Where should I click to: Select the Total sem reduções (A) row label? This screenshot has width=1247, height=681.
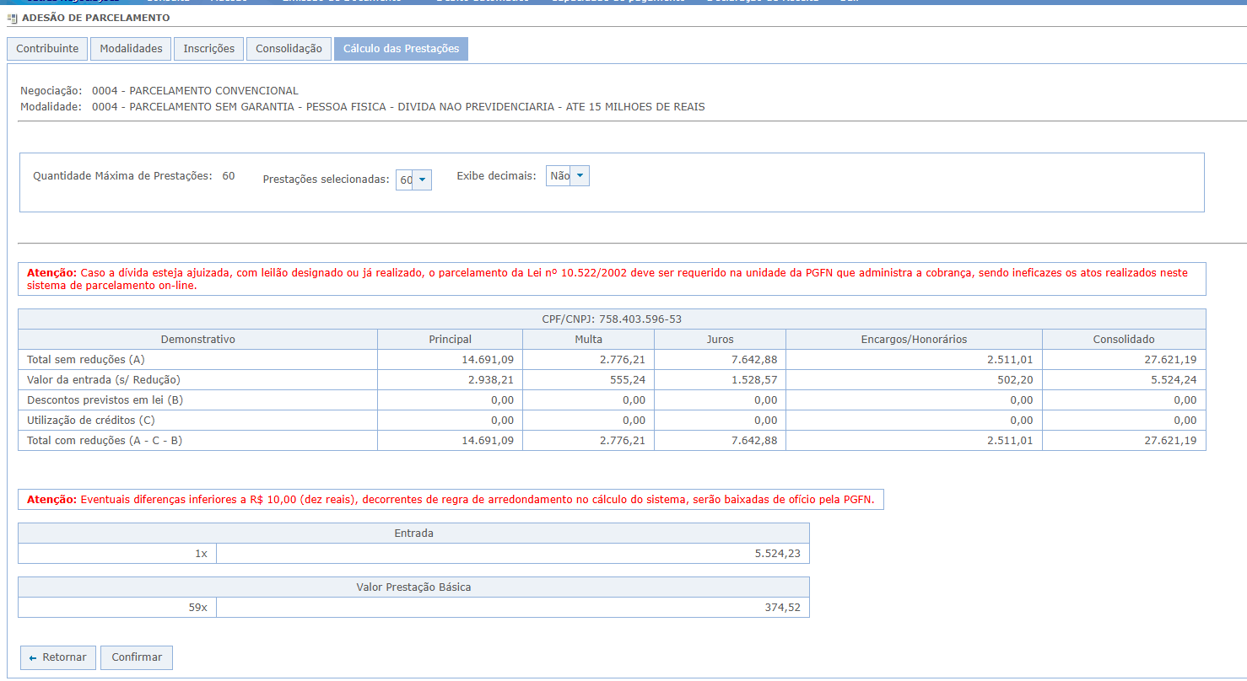coord(86,360)
